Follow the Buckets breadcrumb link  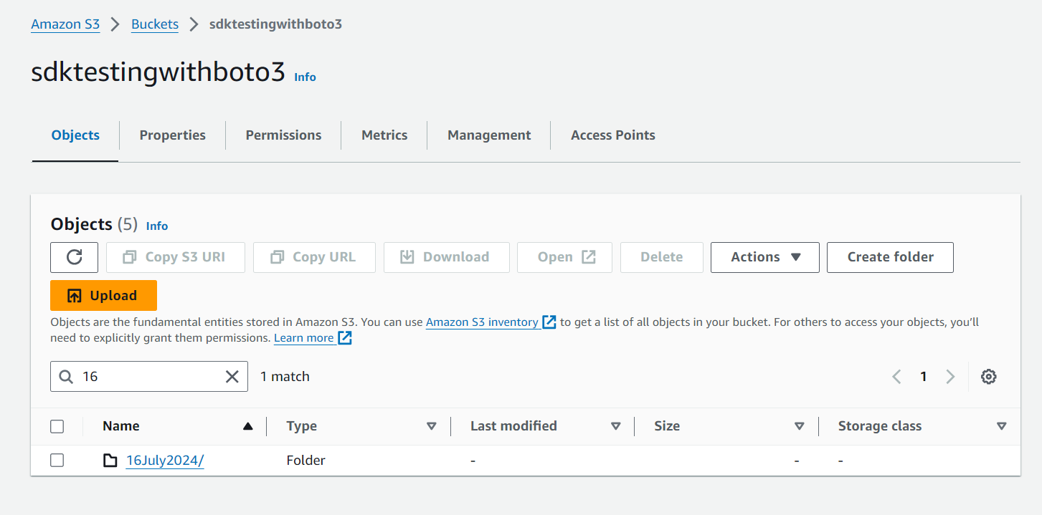[x=155, y=24]
